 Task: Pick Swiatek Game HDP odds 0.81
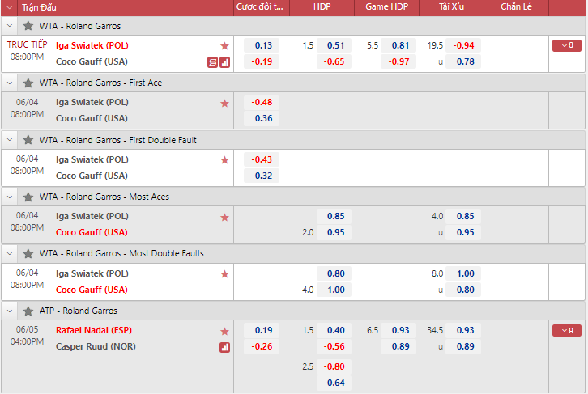(x=398, y=45)
